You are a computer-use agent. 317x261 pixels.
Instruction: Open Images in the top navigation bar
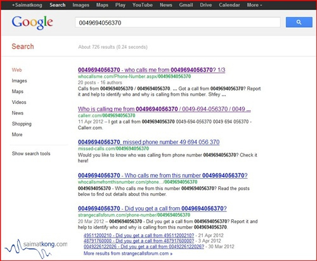[81, 5]
